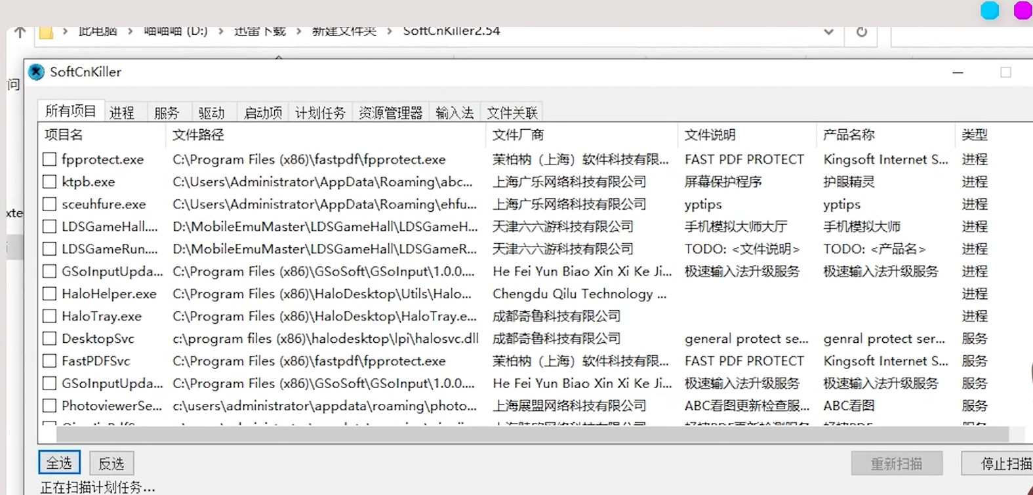Switch to the 计划任务 tab
The height and width of the screenshot is (495, 1033).
(x=320, y=113)
